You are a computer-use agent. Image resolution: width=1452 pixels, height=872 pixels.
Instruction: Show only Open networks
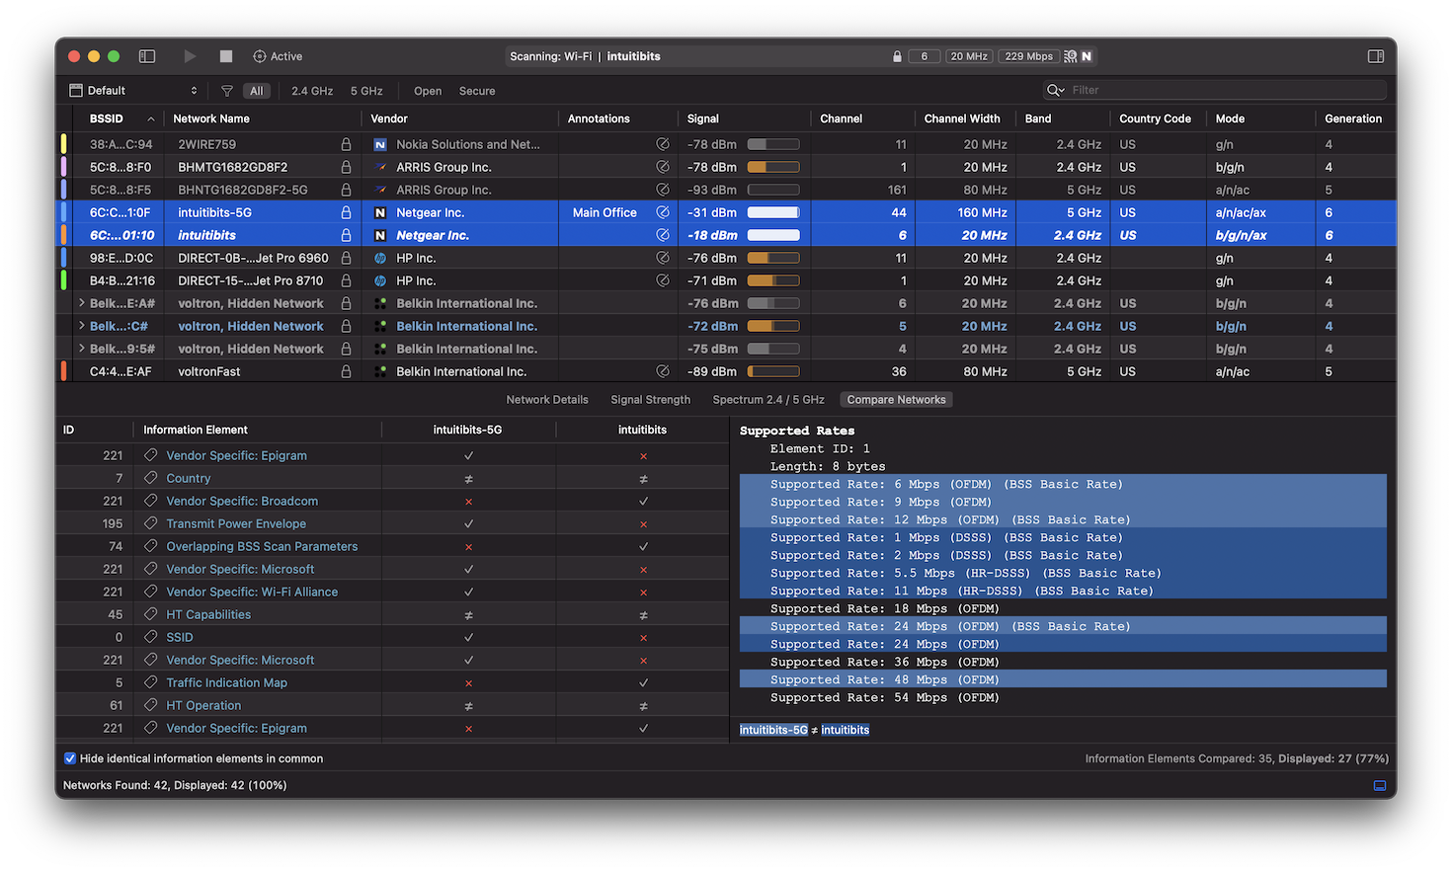[428, 91]
